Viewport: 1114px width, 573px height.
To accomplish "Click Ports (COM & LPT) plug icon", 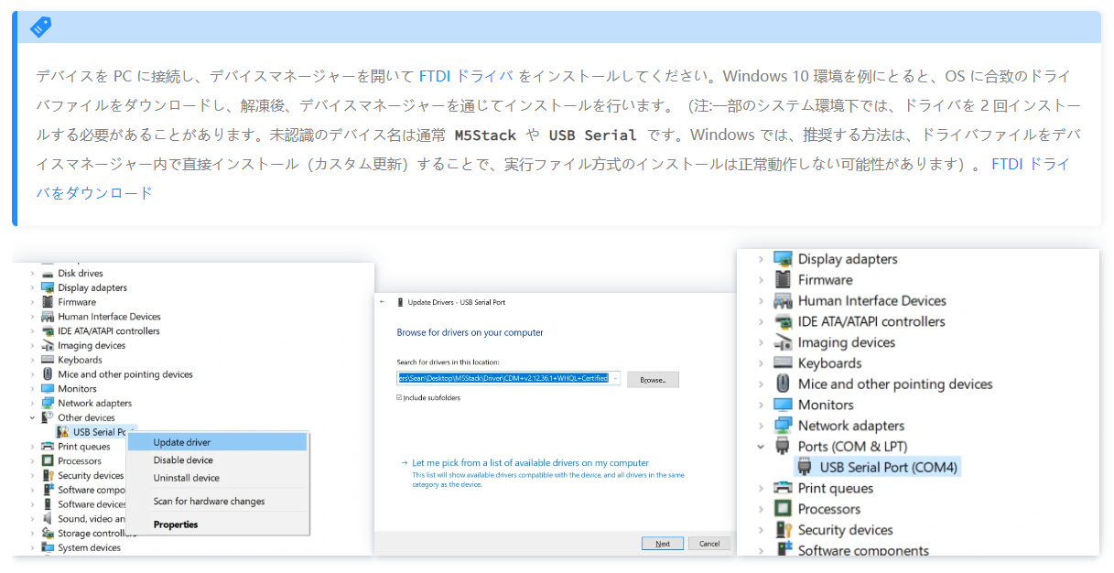I will pos(783,447).
